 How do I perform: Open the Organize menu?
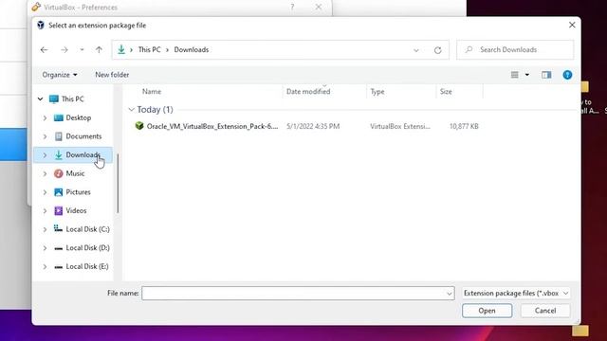(x=60, y=75)
